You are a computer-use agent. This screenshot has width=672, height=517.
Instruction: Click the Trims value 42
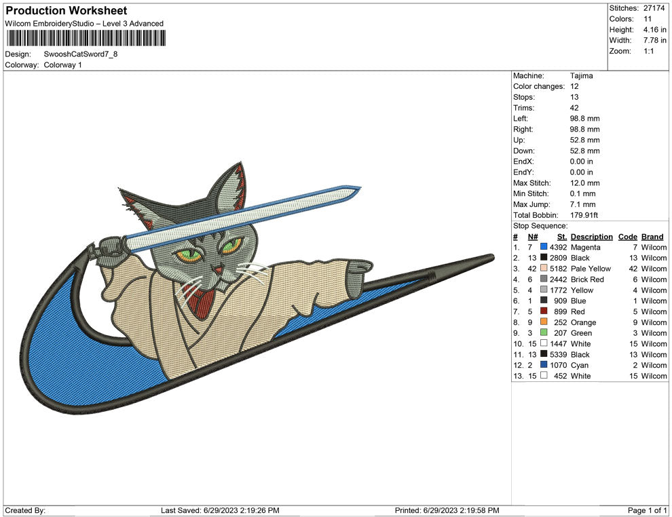pos(574,107)
